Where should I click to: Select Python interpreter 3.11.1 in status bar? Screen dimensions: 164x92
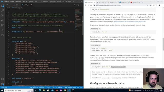pos(69,88)
